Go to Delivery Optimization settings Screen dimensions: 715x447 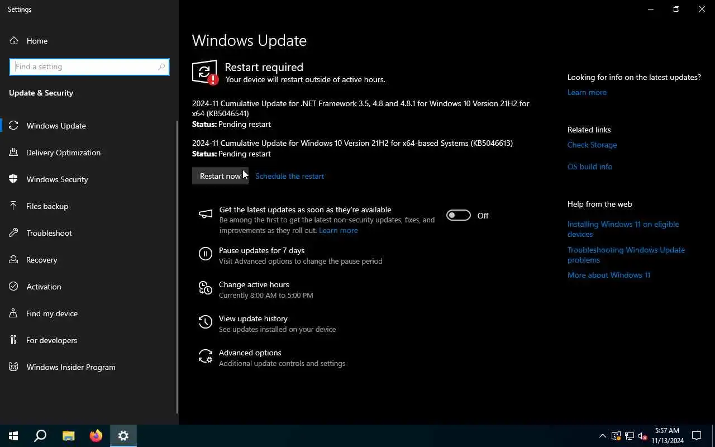click(89, 153)
